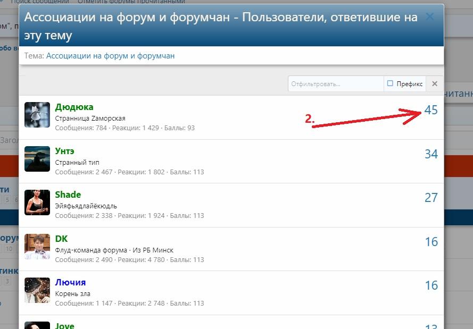Show the 27 replies by Shade
The width and height of the screenshot is (473, 329).
pos(431,198)
